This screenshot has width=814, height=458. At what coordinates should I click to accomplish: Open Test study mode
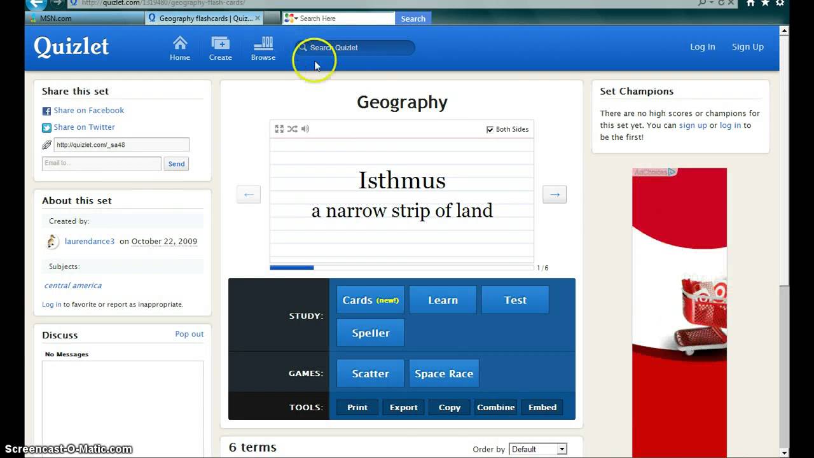pos(515,300)
